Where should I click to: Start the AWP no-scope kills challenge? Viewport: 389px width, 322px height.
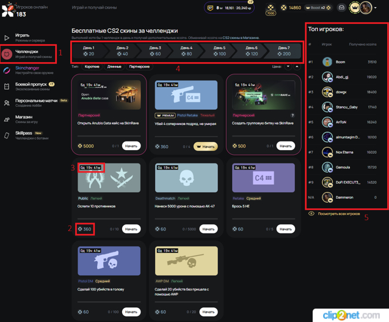[x=209, y=312]
